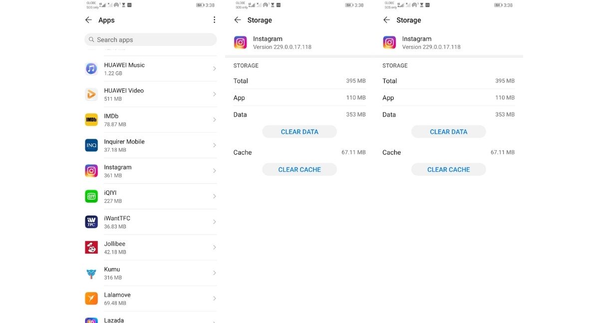
Task: Open the HUAWEI Music app icon
Action: 91,69
